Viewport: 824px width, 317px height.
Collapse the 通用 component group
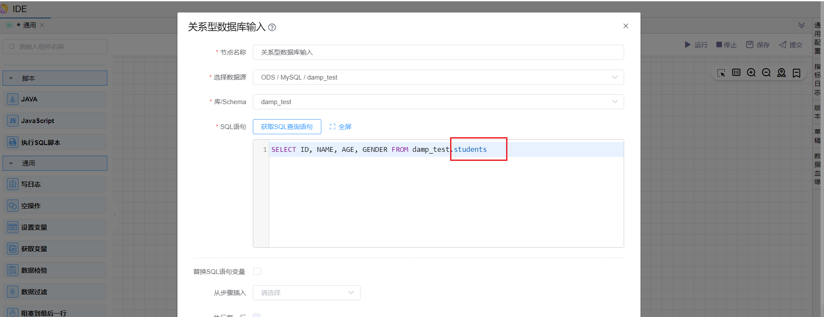point(55,163)
